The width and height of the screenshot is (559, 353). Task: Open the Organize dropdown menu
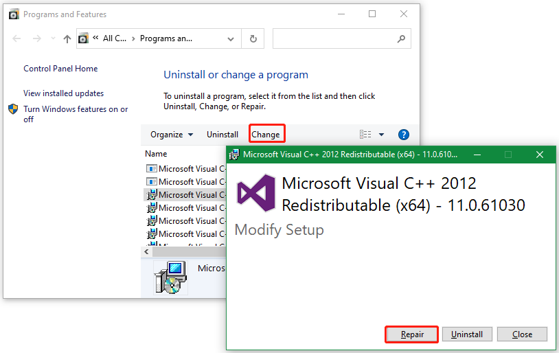click(x=172, y=135)
